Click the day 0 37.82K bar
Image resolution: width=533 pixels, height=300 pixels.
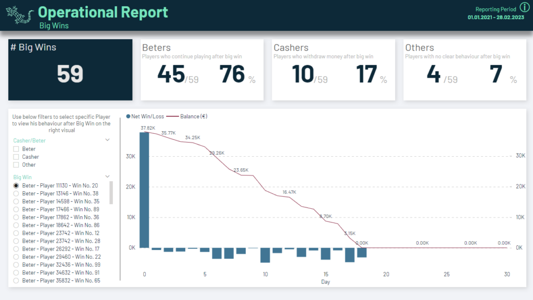click(x=145, y=190)
